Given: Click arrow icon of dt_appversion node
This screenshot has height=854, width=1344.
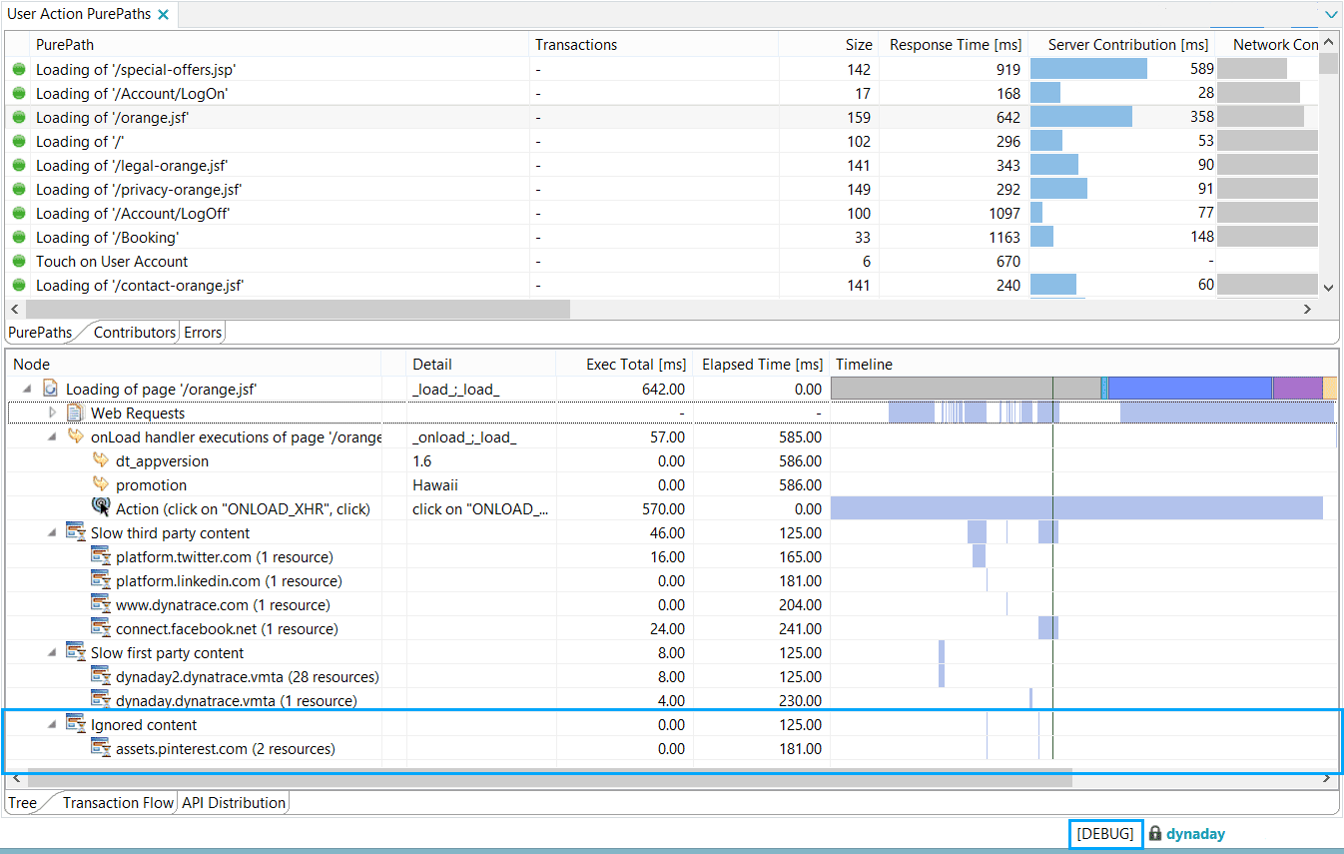Looking at the screenshot, I should 100,460.
